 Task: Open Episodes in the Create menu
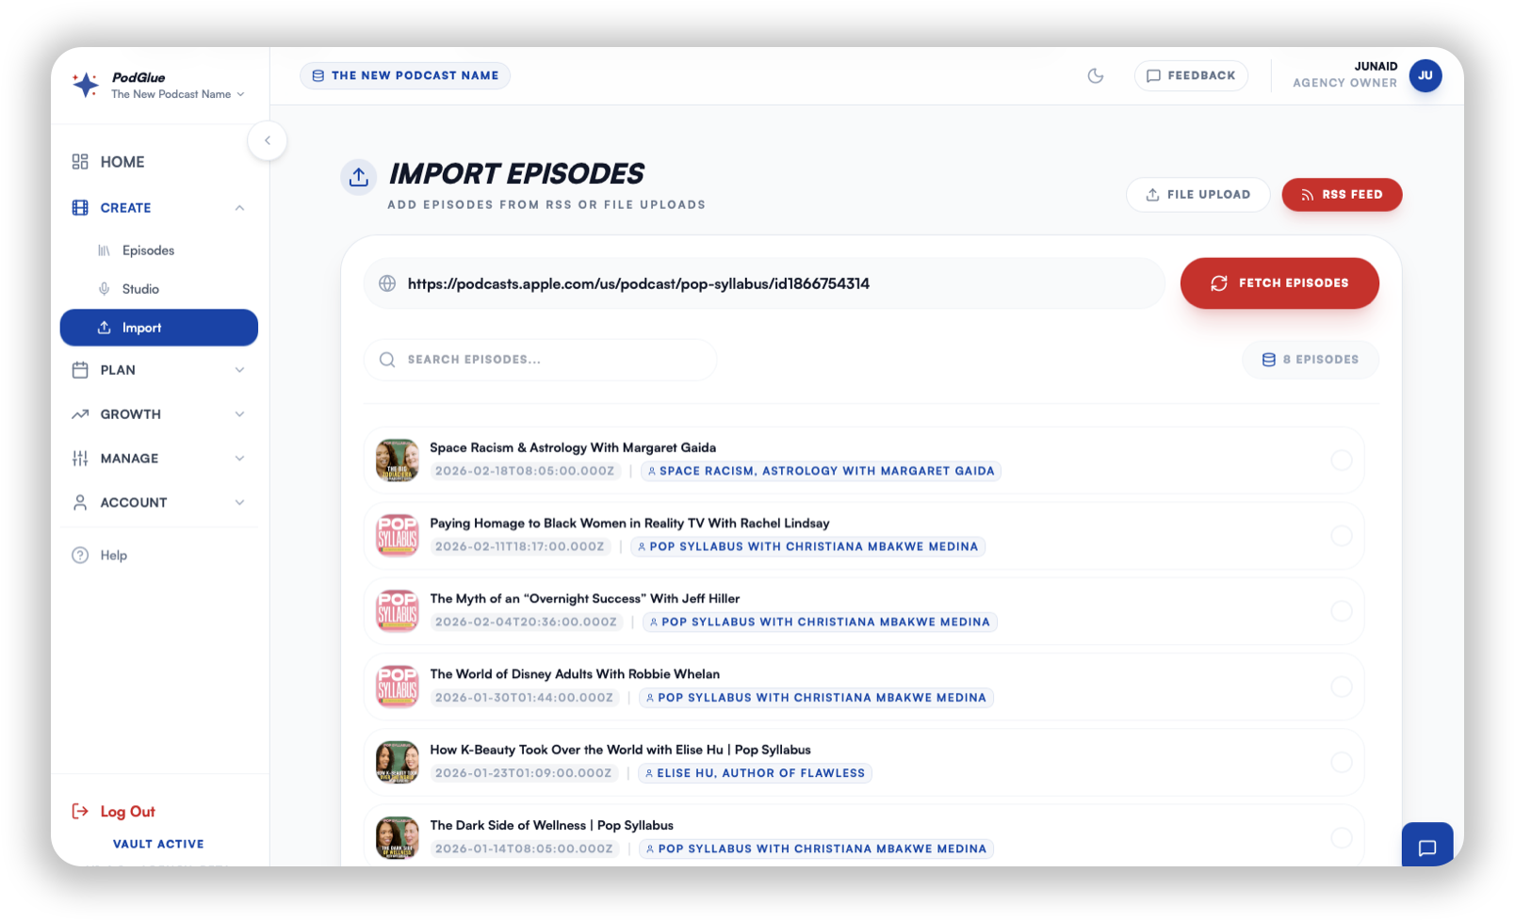click(148, 250)
